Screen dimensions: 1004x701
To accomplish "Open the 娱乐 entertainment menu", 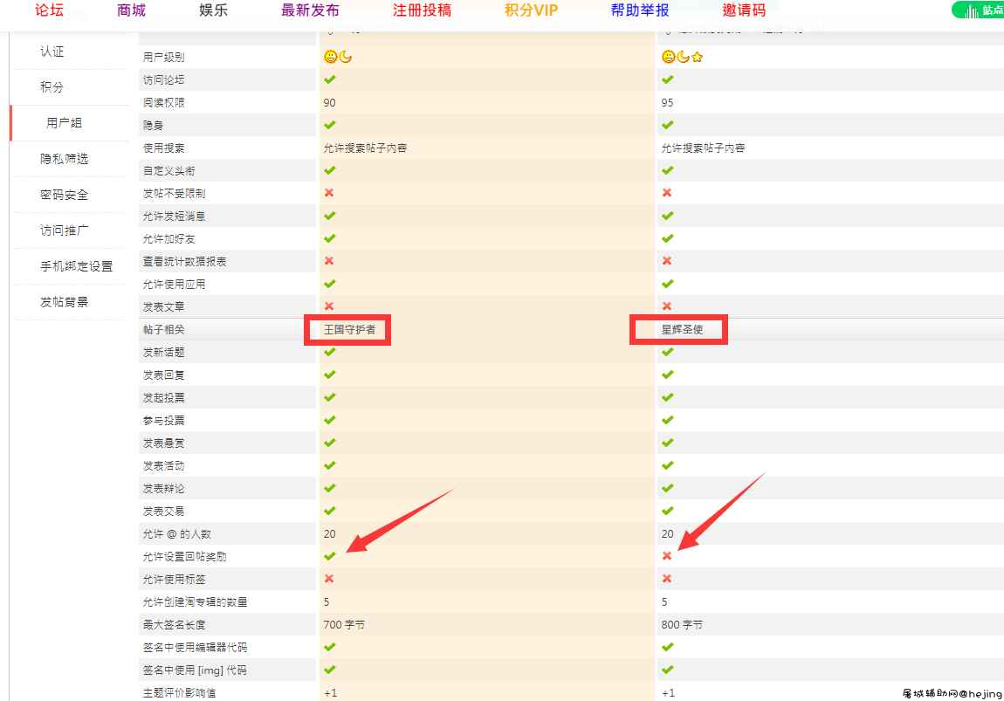I will click(x=213, y=10).
